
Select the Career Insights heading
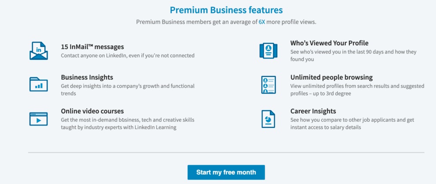[x=313, y=111]
